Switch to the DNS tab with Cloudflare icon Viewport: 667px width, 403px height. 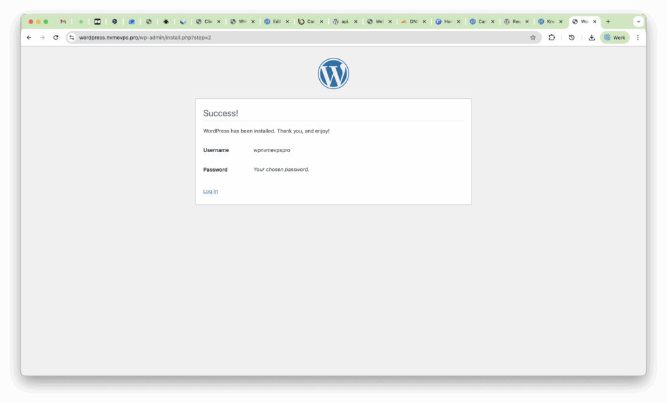[x=410, y=21]
